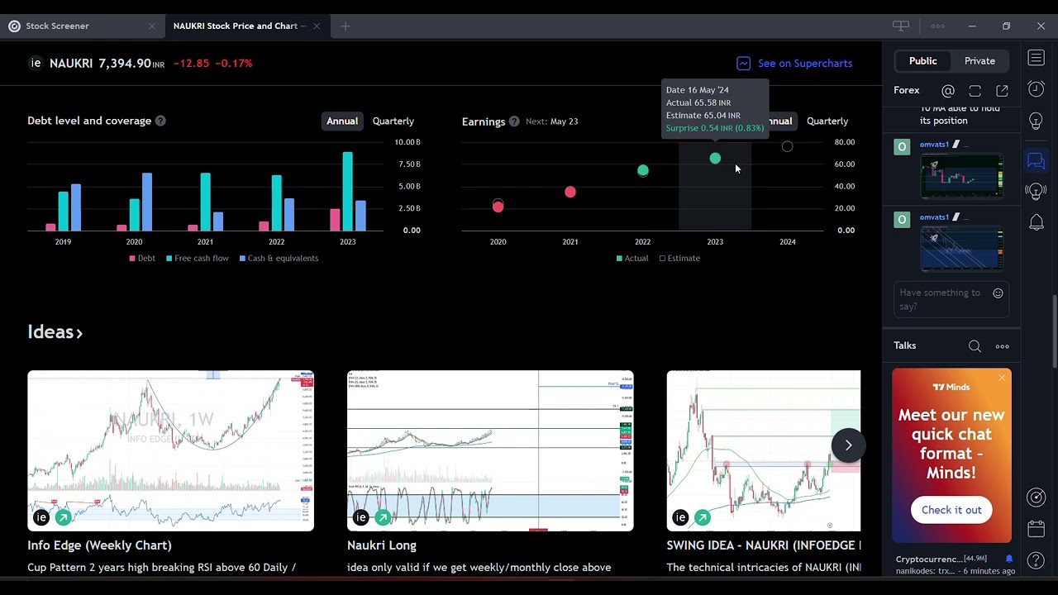Click the chat fullscreen brackets icon

[x=975, y=91]
